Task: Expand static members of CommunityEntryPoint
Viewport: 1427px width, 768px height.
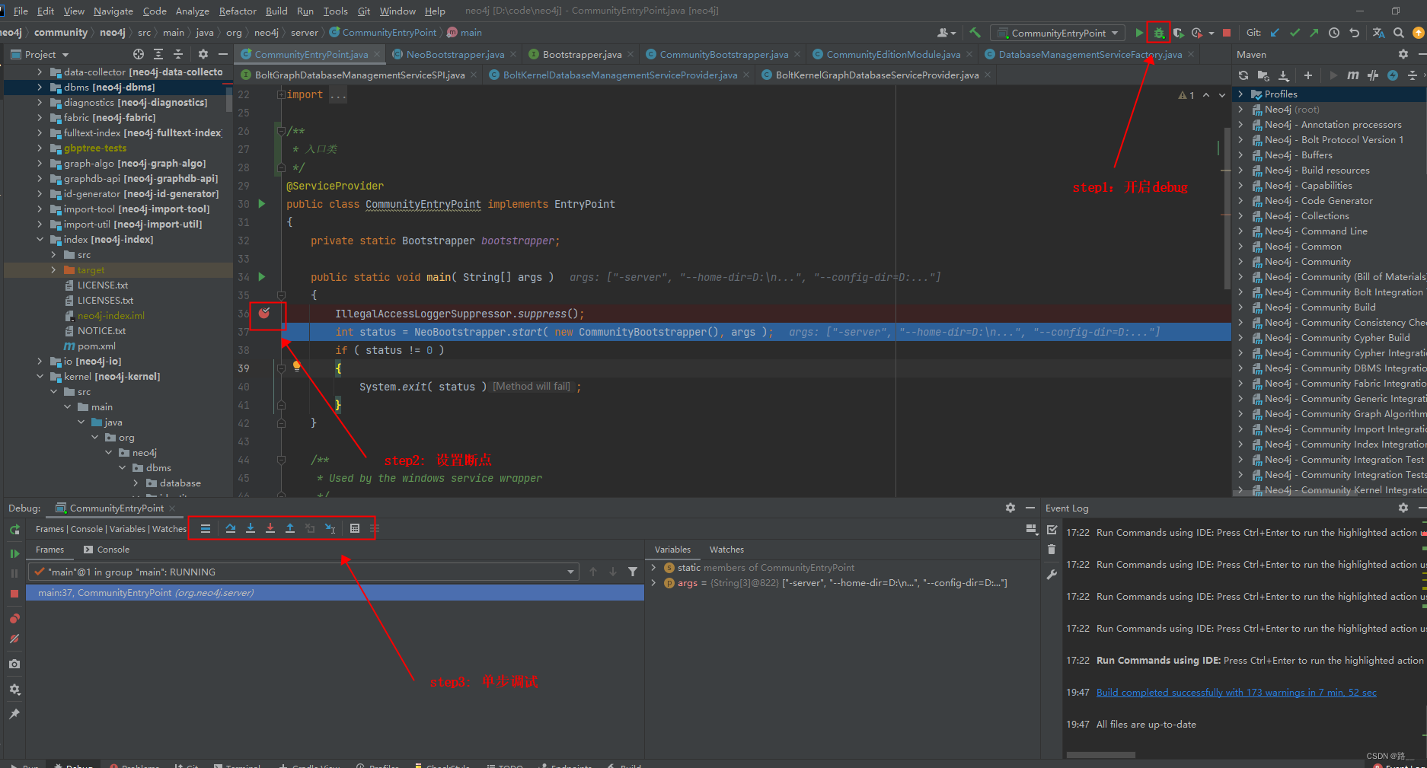Action: 653,568
